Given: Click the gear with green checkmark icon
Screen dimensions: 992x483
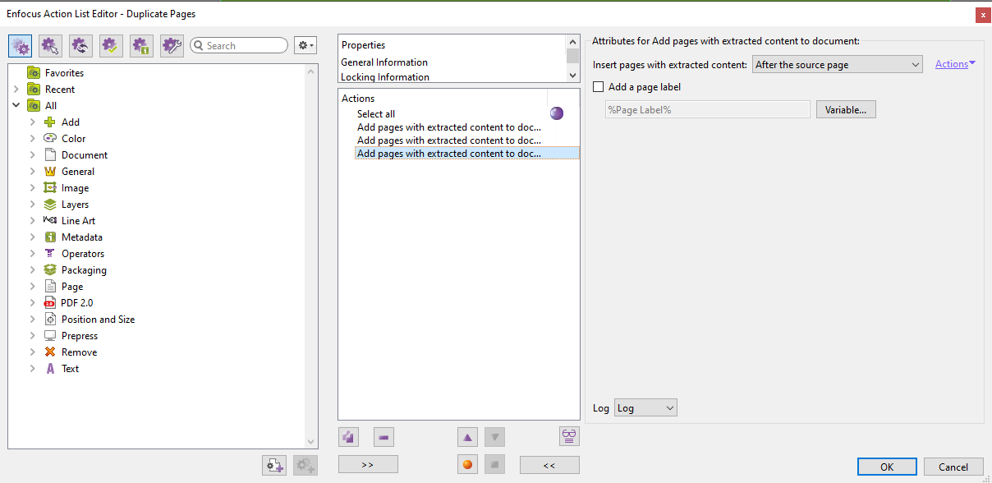Looking at the screenshot, I should click(111, 46).
